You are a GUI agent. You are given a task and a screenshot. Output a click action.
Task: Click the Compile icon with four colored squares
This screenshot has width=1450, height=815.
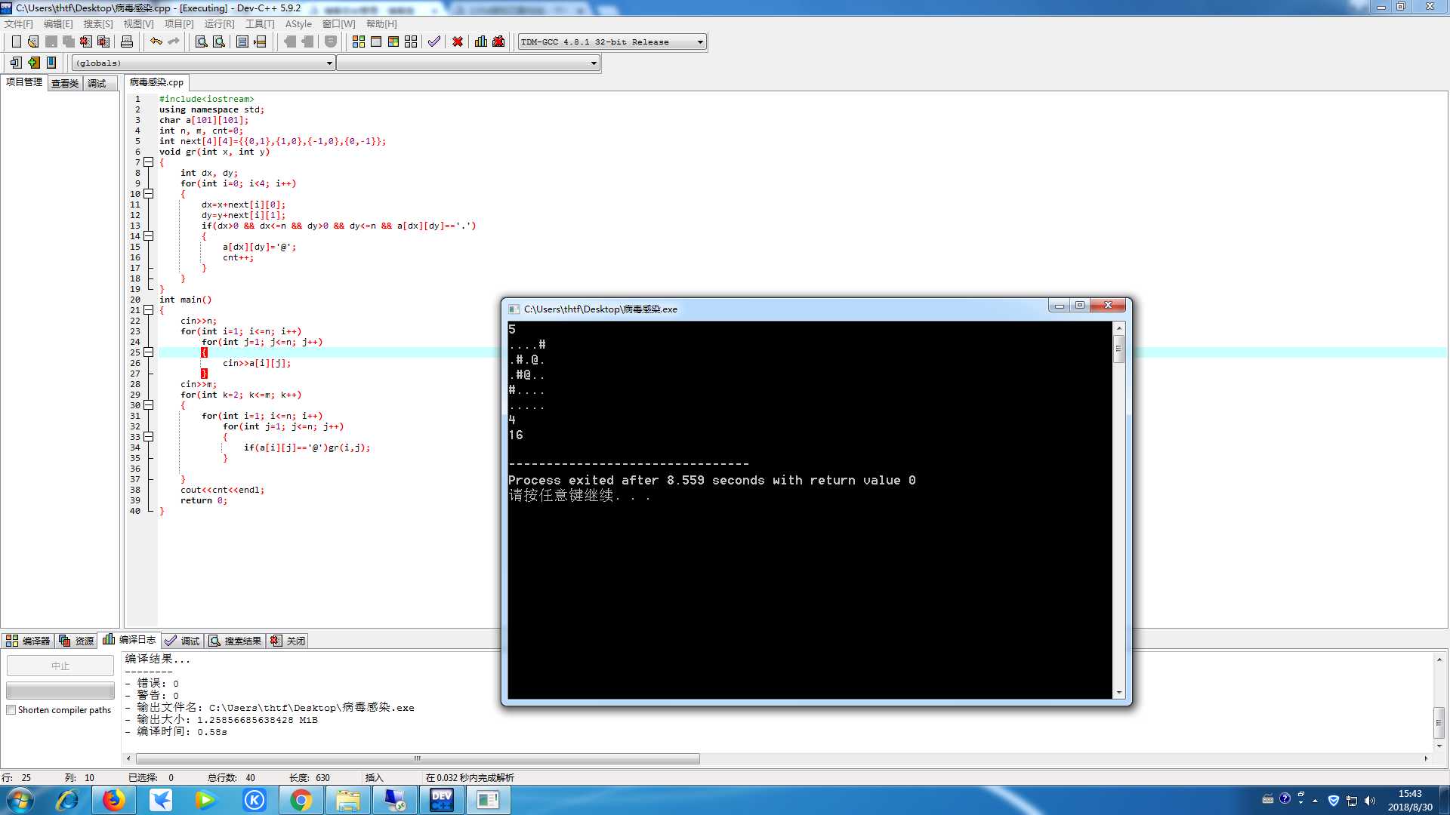tap(359, 42)
